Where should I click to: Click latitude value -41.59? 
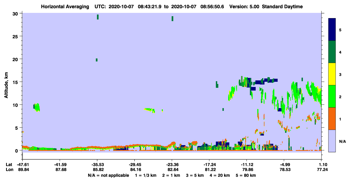click(60, 165)
